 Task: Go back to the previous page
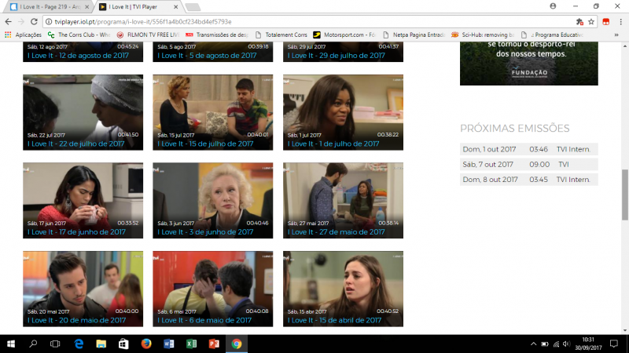point(8,22)
